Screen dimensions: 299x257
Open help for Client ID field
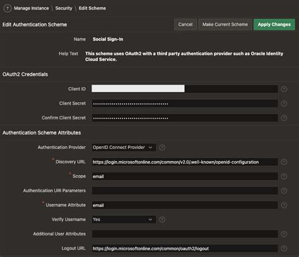(x=284, y=89)
